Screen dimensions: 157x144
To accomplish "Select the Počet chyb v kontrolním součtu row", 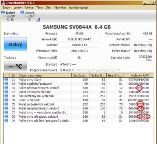I will (44, 113).
